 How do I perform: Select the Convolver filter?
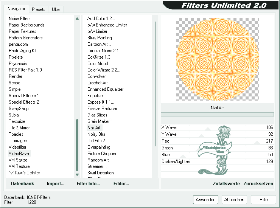(x=96, y=76)
